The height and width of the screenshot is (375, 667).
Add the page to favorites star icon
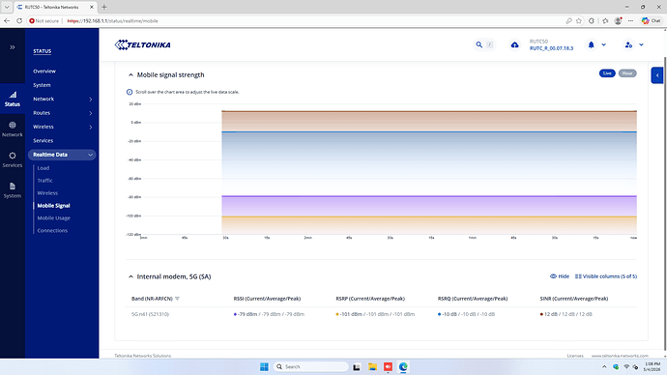pyautogui.click(x=578, y=20)
